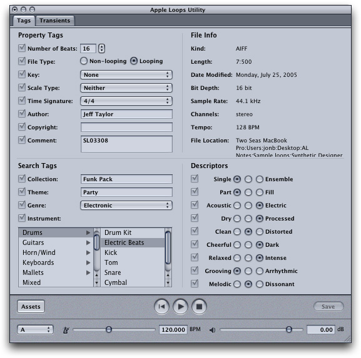Image resolution: width=361 pixels, height=358 pixels.
Task: Toggle the Instrument checkbox
Action: pyautogui.click(x=22, y=218)
